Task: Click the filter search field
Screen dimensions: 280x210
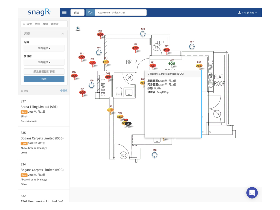Action: (44, 24)
